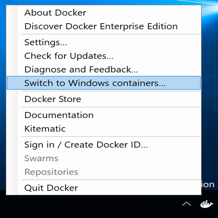Open Diagnose and Feedback...
The image size is (218, 218).
pos(104,70)
